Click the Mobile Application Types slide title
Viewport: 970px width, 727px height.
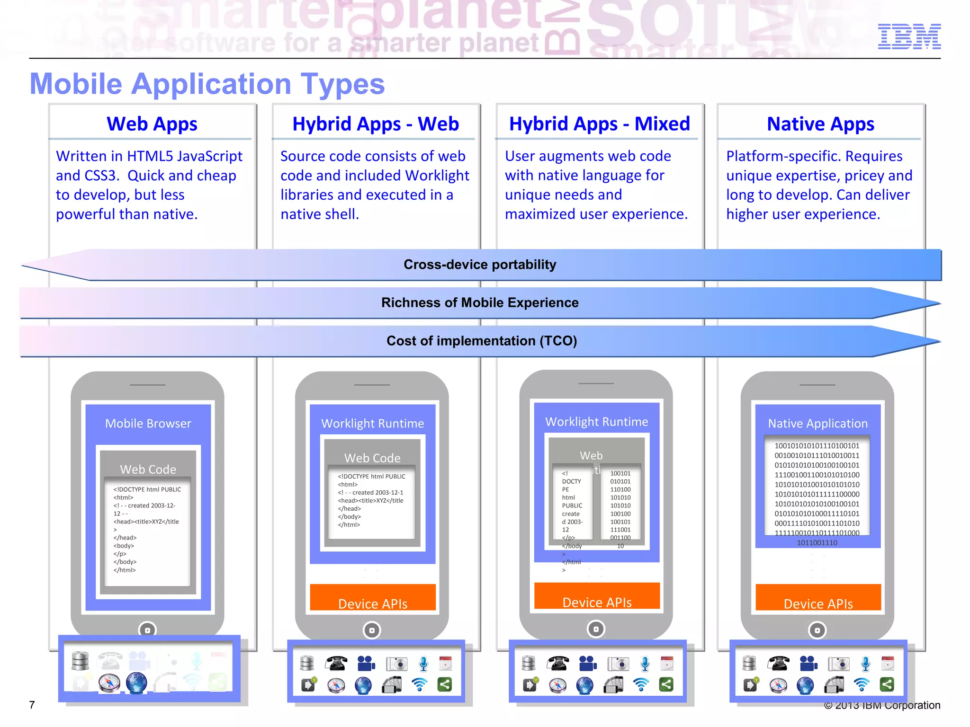tap(207, 84)
